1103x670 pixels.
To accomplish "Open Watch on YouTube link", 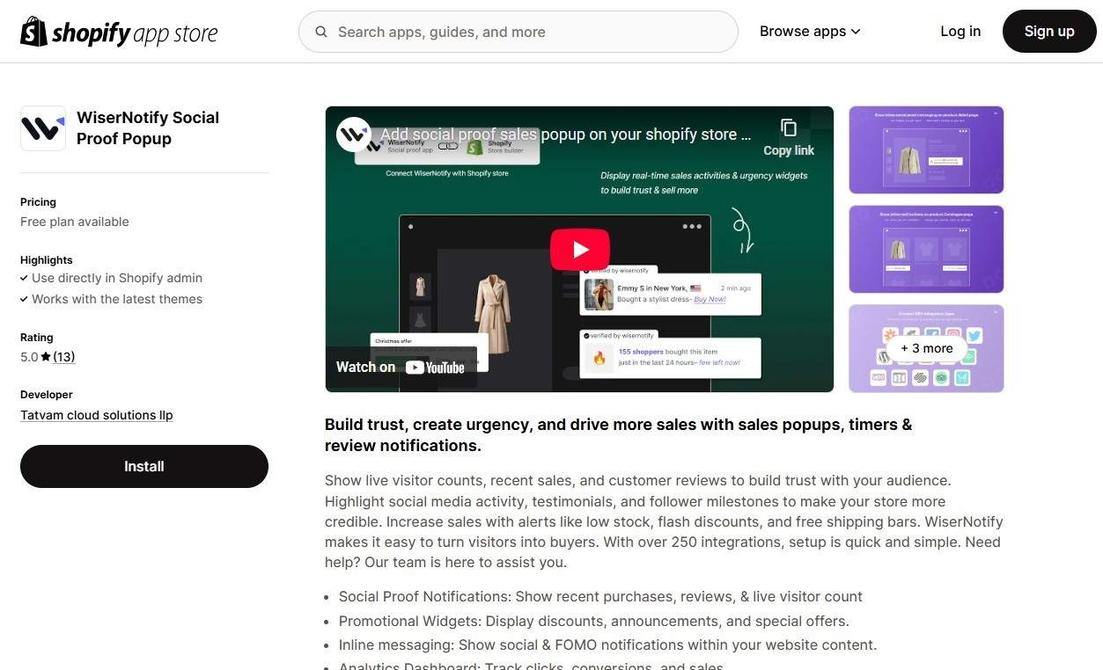I will [401, 368].
